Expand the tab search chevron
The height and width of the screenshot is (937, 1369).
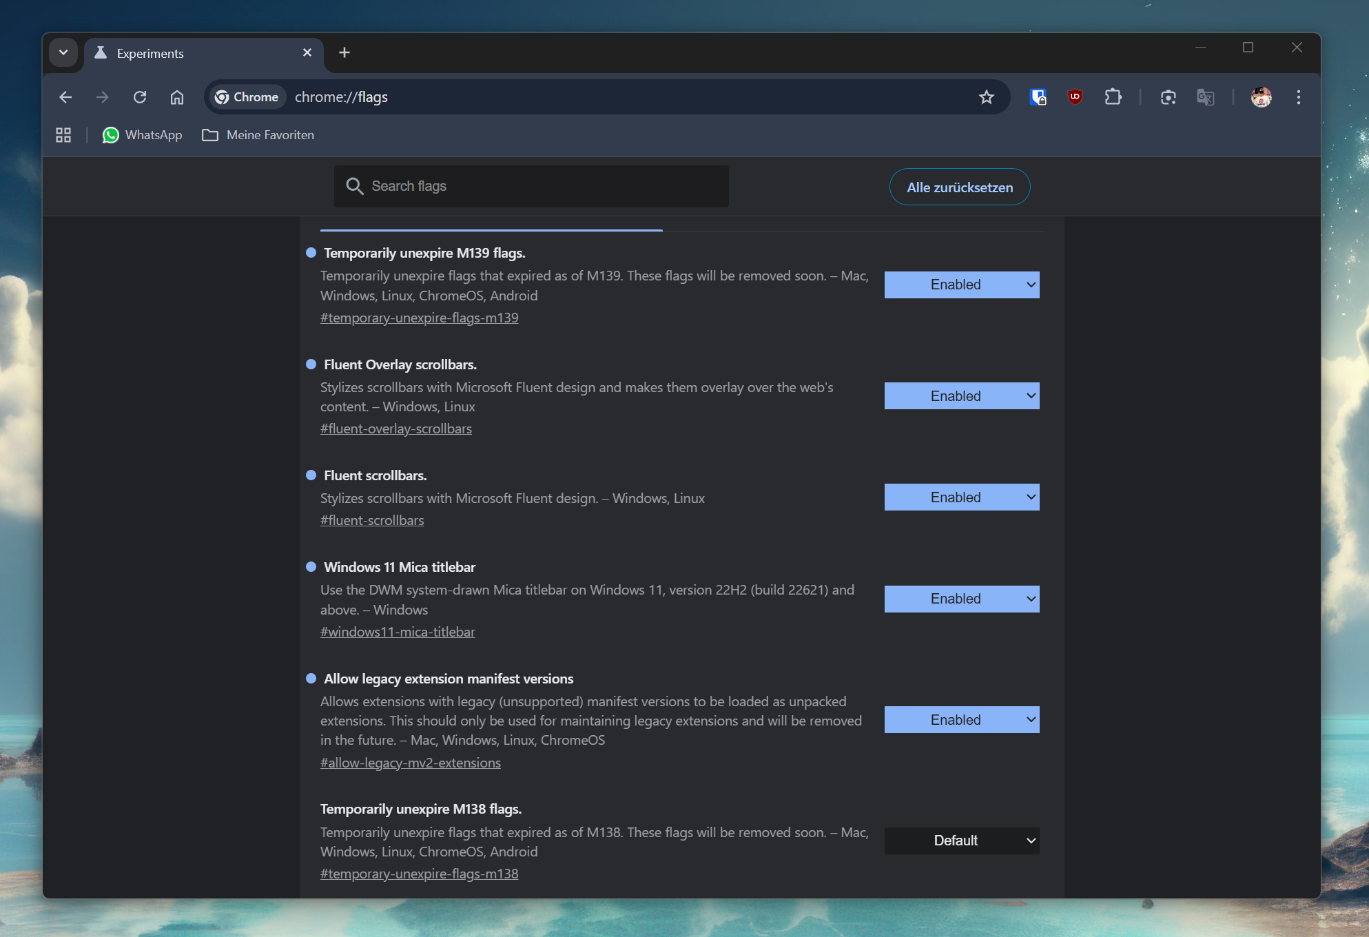click(63, 53)
